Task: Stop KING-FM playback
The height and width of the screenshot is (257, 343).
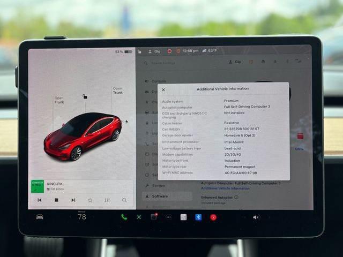Action: coord(56,200)
